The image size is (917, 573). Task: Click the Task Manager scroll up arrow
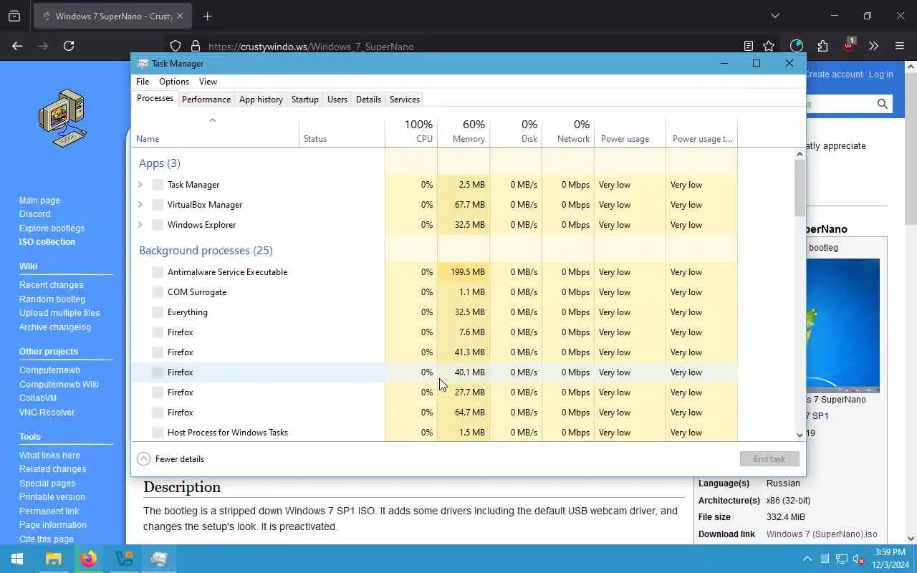coord(800,154)
